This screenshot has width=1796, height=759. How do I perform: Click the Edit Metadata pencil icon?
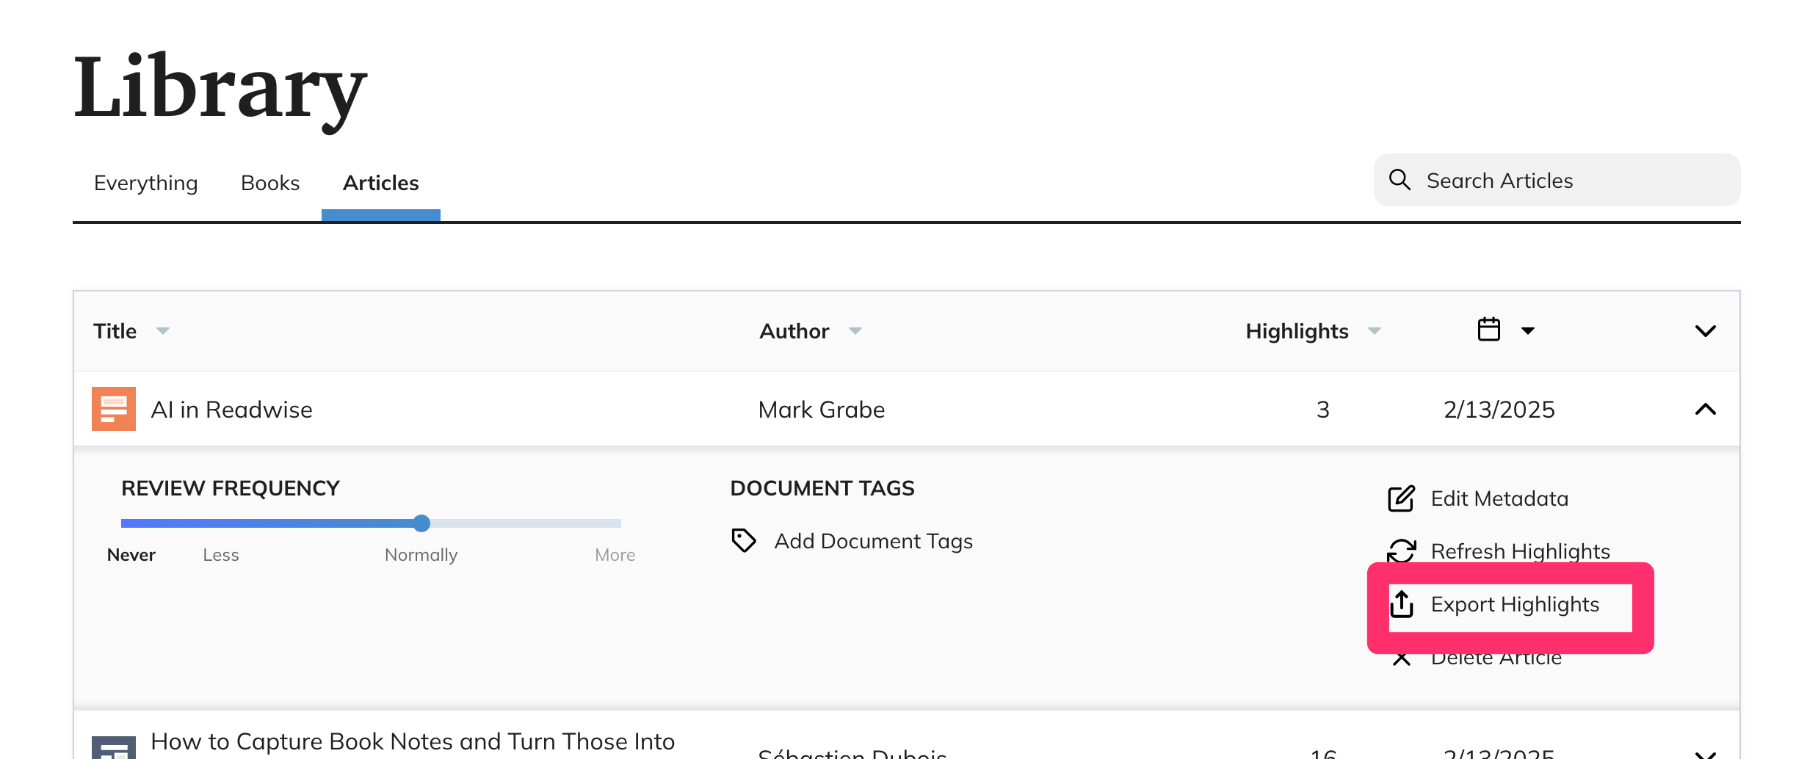point(1401,498)
